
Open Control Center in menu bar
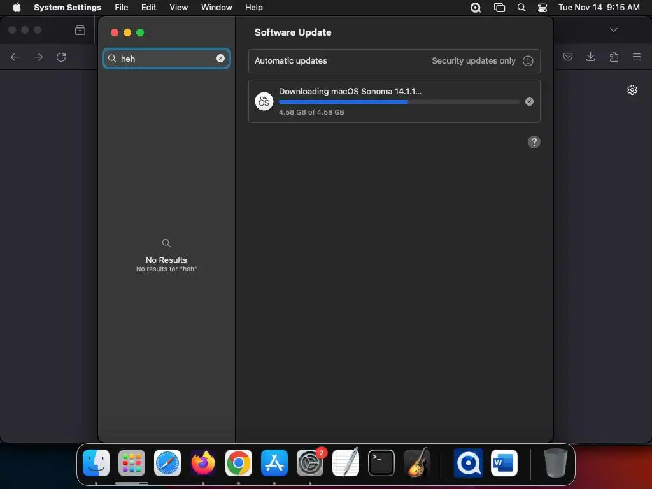pyautogui.click(x=542, y=8)
